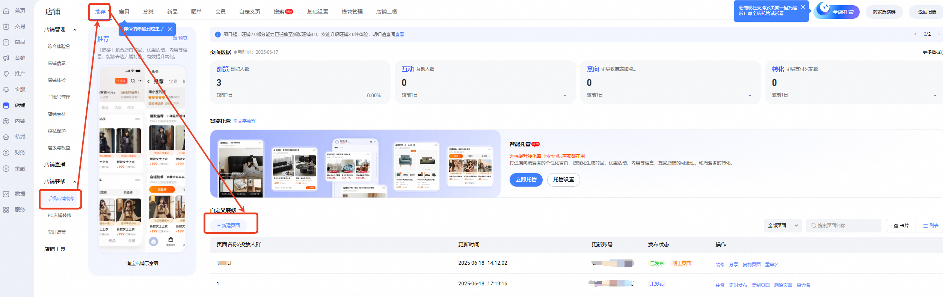Collapse the 店铺装修 section
Screen dimensions: 943x297
click(75, 182)
